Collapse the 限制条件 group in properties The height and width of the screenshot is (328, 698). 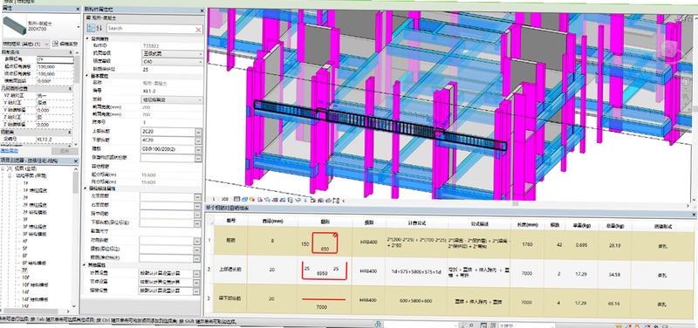tap(71, 51)
